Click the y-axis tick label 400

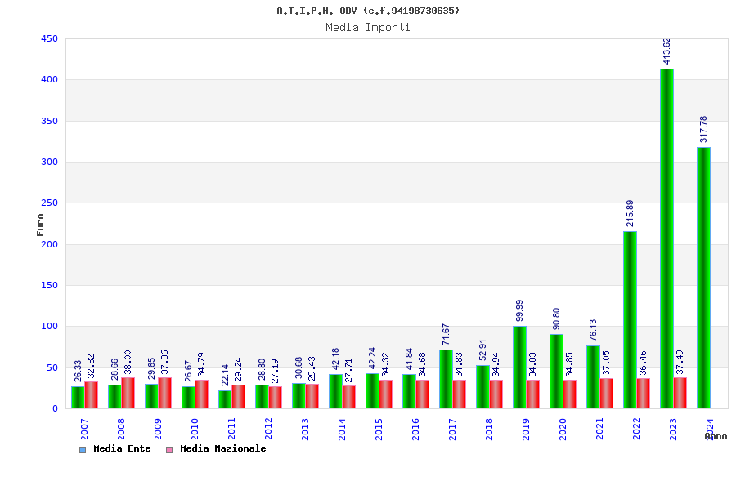(49, 80)
